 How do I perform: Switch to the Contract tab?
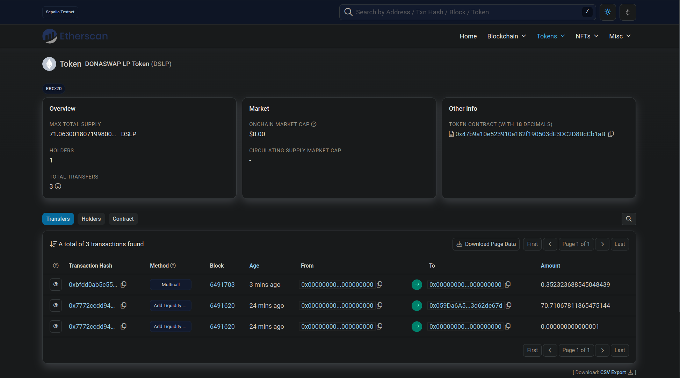pos(123,219)
